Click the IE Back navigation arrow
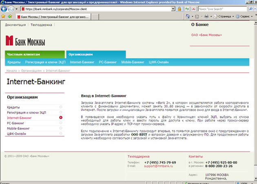 [x=4, y=9]
